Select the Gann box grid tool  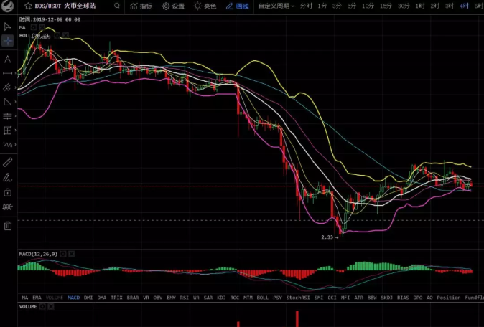click(7, 131)
